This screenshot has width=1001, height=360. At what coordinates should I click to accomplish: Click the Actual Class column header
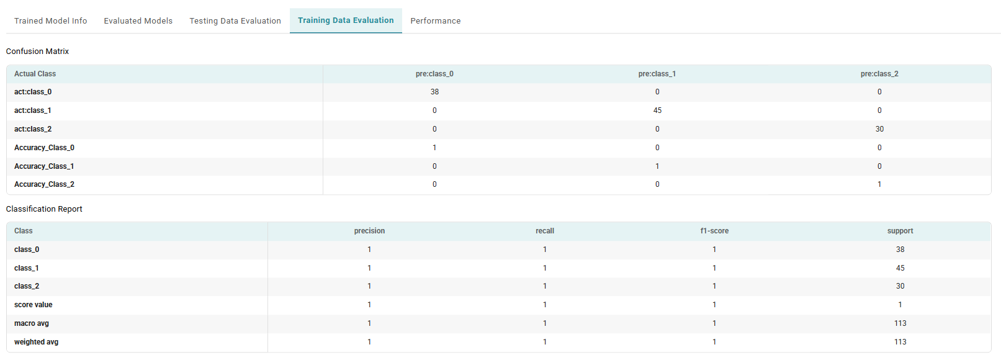(x=35, y=74)
